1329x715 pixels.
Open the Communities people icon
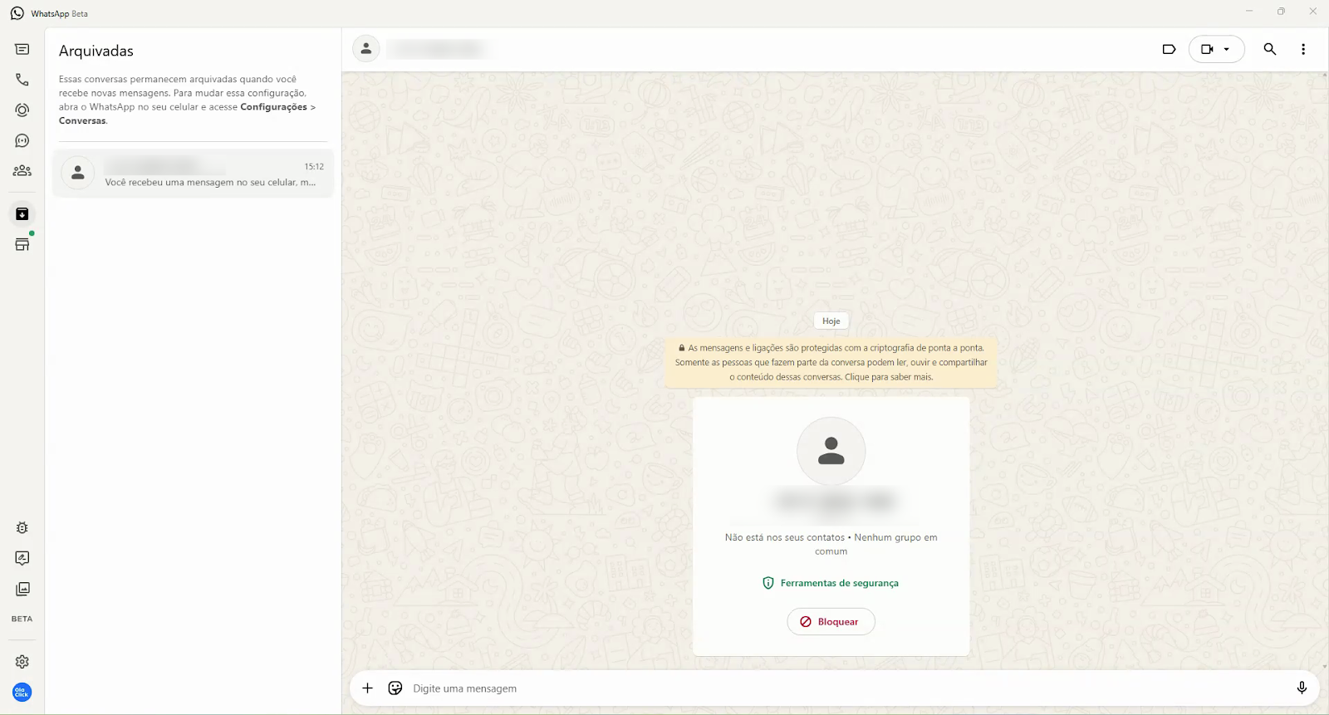[22, 171]
